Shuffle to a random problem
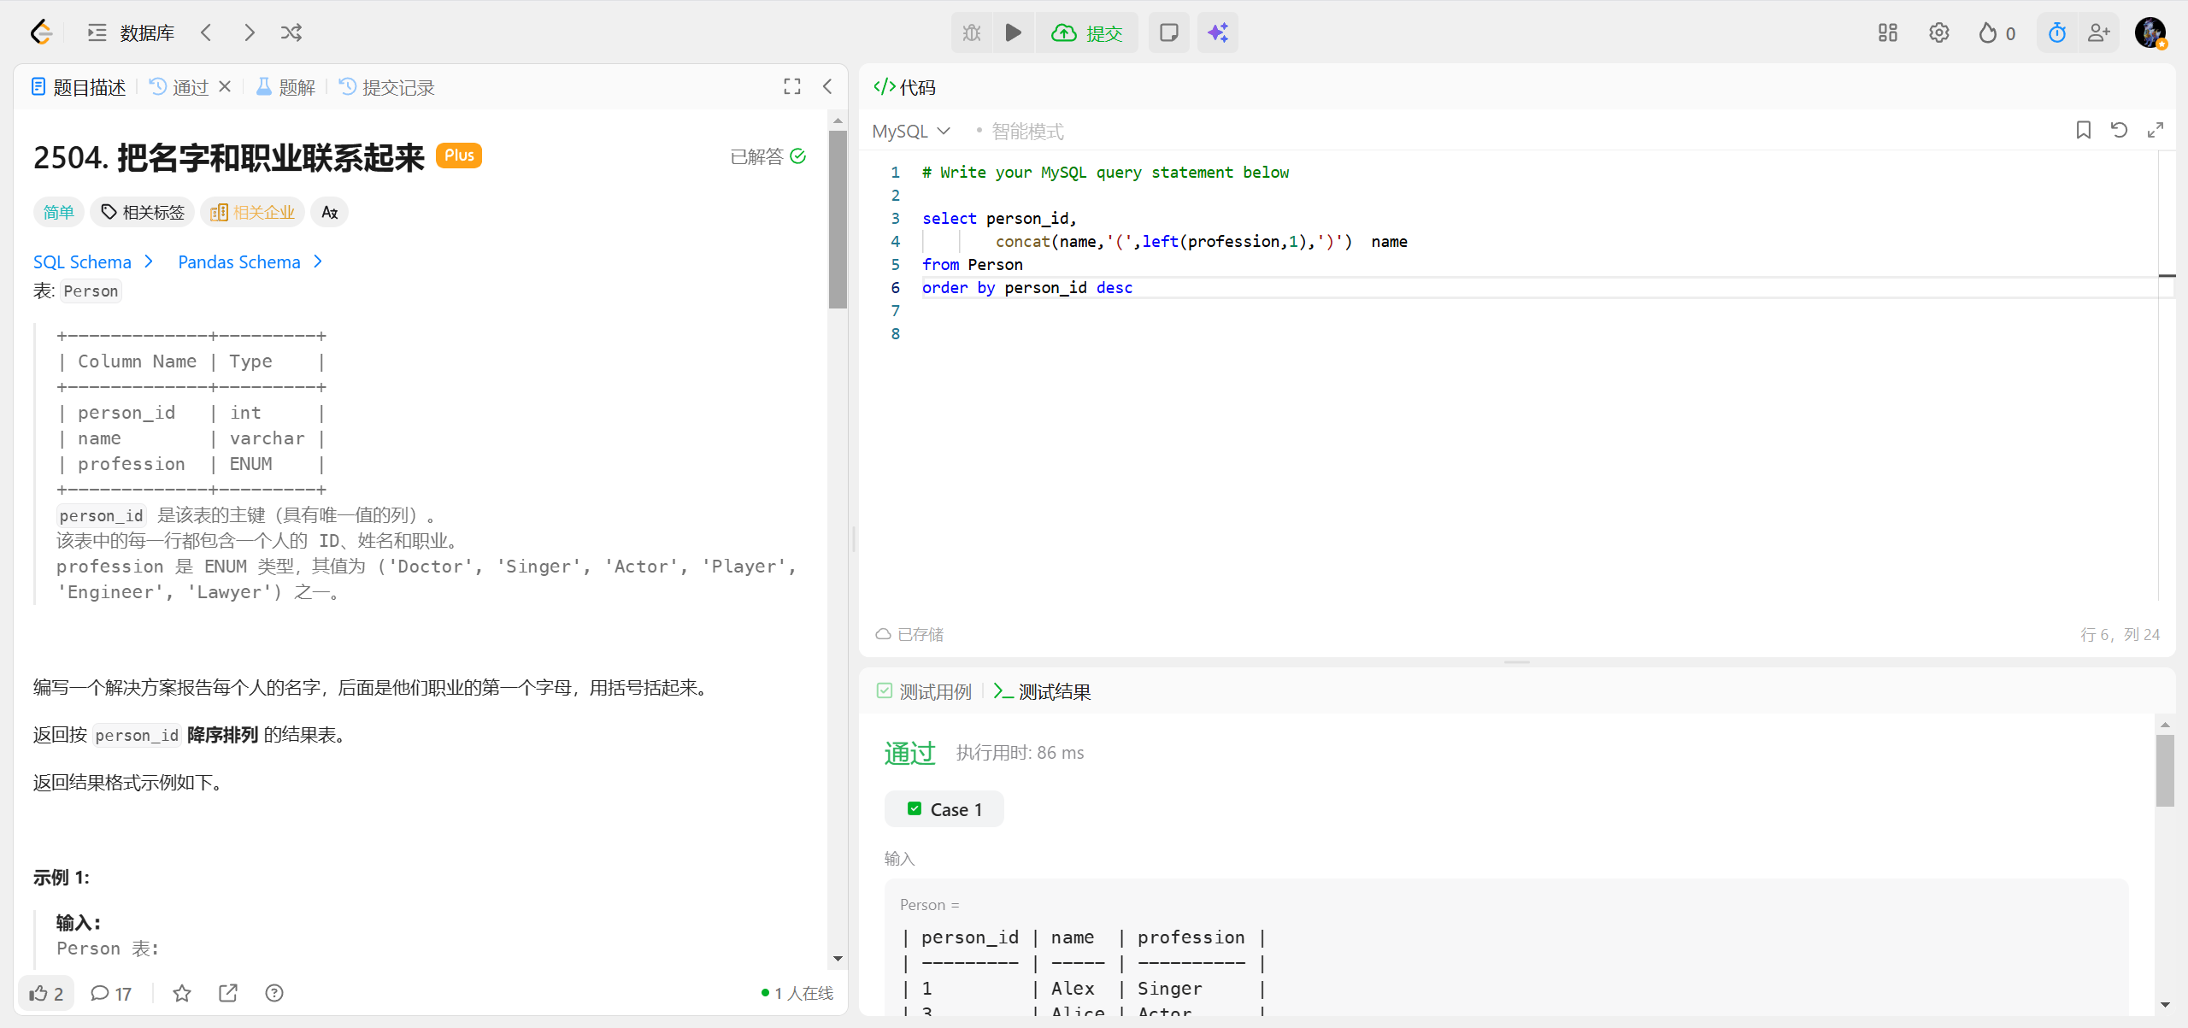The height and width of the screenshot is (1028, 2188). (291, 32)
